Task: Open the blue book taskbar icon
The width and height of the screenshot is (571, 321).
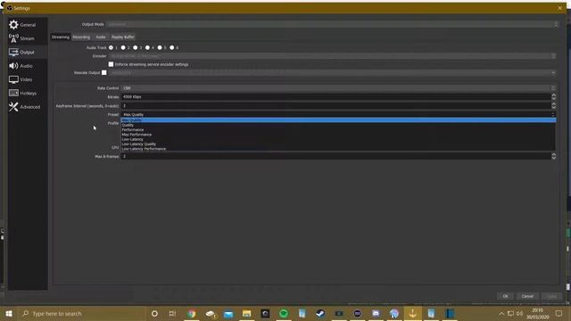Action: (450, 313)
